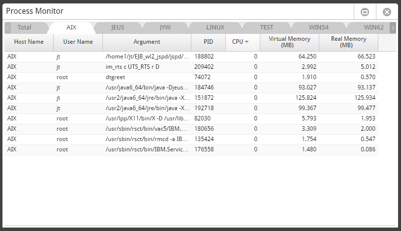Click real memory value 2.000
This screenshot has height=231, width=401.
[x=368, y=129]
